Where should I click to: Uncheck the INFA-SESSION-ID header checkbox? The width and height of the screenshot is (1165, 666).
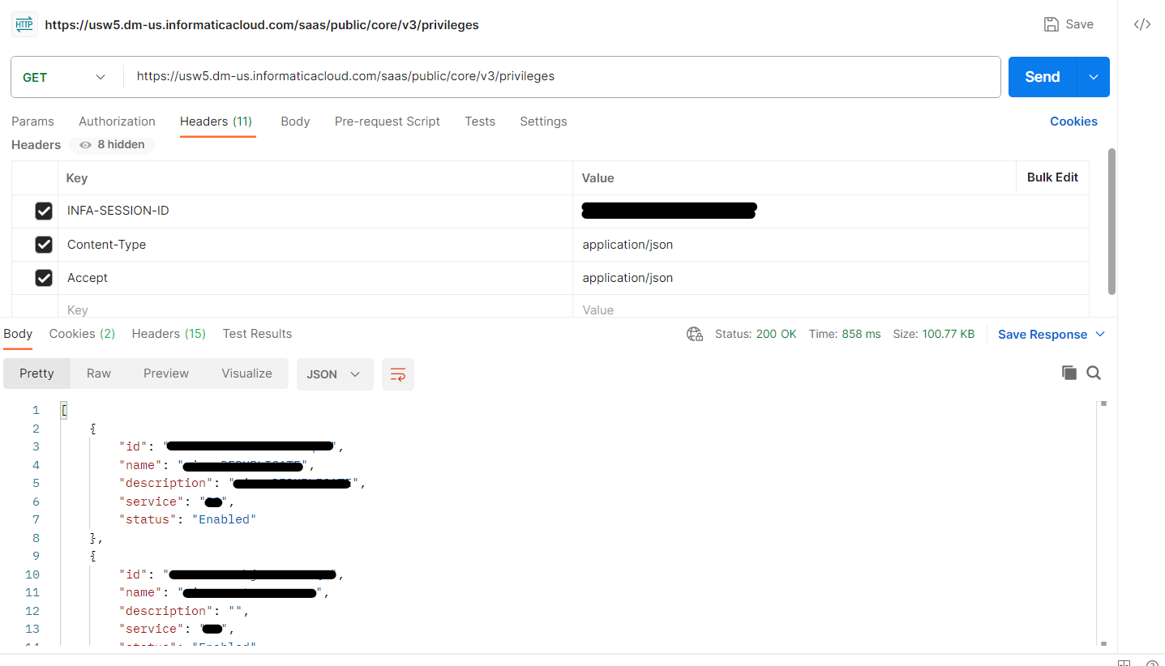tap(44, 211)
